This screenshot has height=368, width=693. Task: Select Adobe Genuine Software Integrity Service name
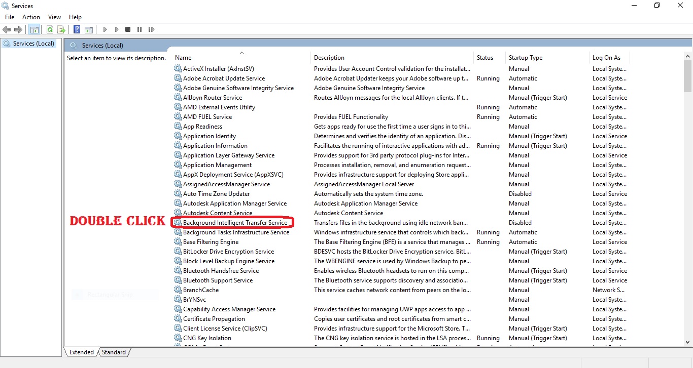238,88
